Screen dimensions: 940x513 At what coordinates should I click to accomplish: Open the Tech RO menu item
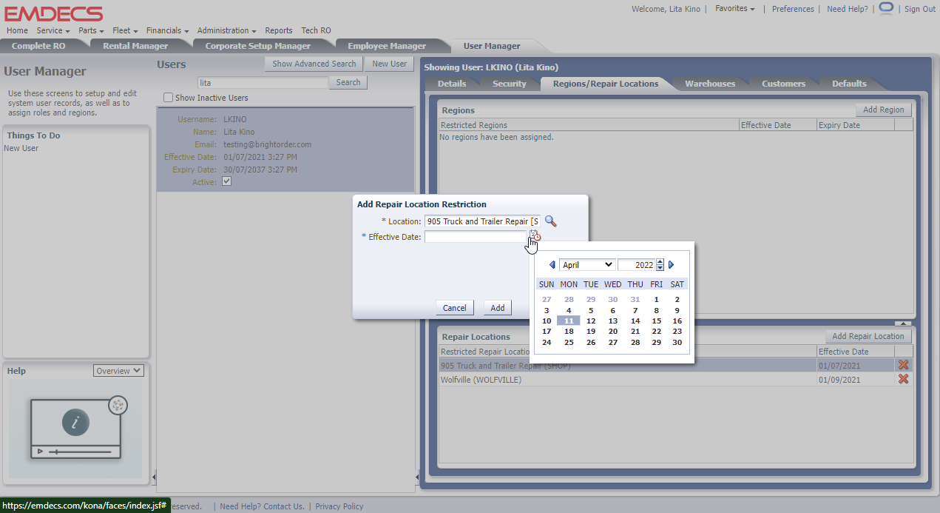click(316, 30)
